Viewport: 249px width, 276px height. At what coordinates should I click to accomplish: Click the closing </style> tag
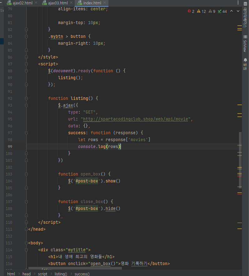coord(48,57)
